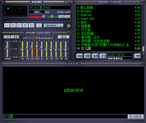Click mini stop button in playlist

(x=116, y=58)
